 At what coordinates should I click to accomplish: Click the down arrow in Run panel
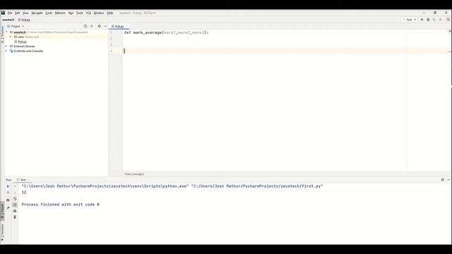[x=15, y=193]
